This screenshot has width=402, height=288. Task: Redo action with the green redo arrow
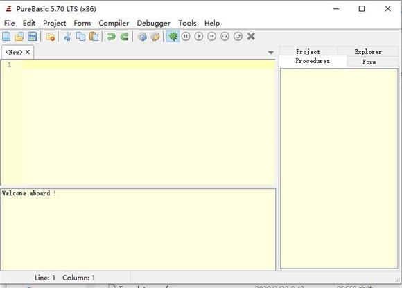click(124, 37)
